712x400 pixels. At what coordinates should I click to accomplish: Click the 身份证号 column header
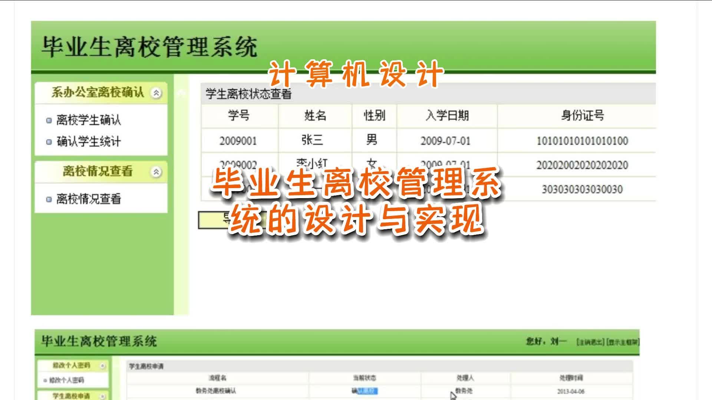point(582,116)
